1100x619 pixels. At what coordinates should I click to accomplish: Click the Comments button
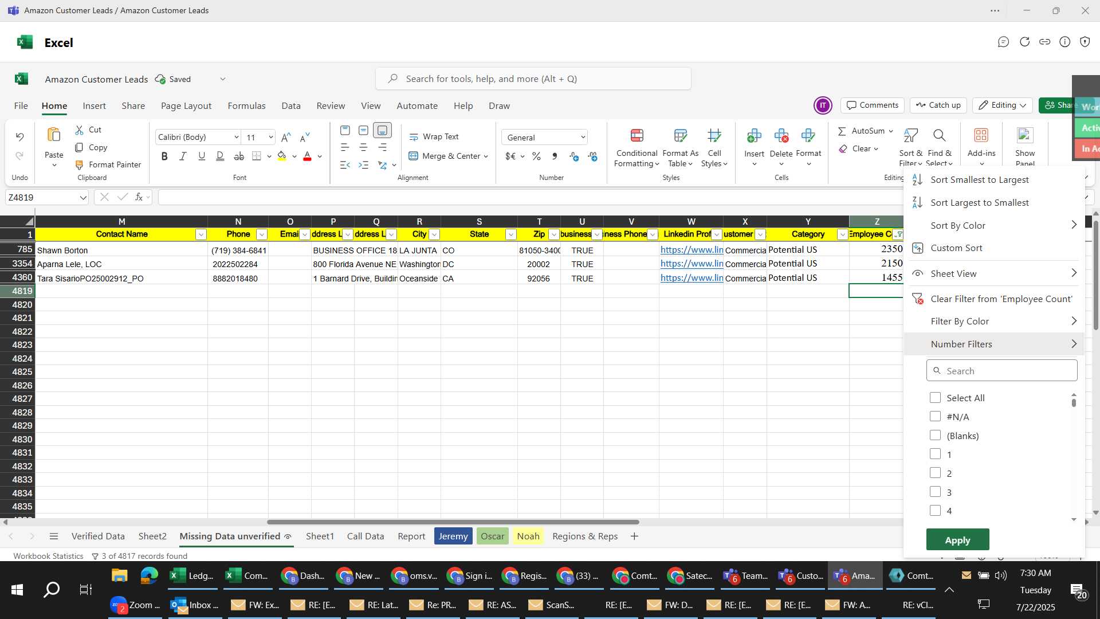(873, 105)
